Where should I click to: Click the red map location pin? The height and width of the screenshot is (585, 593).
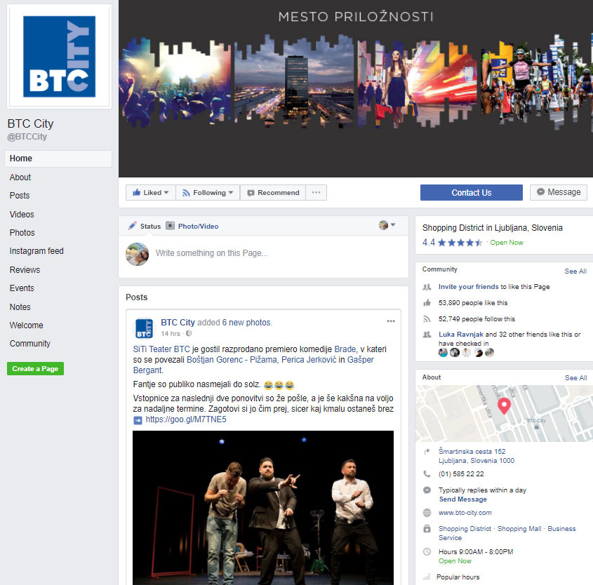[x=503, y=405]
